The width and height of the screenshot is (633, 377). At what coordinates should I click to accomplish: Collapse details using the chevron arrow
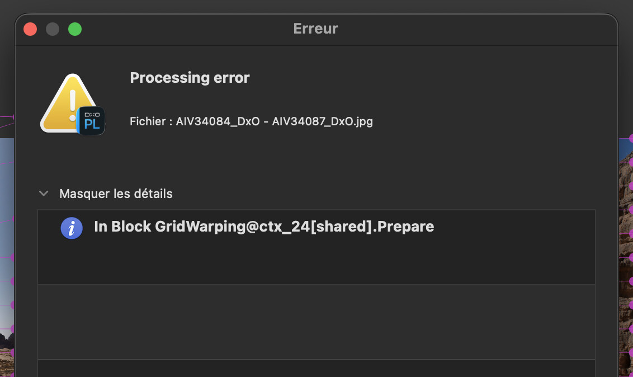(44, 194)
